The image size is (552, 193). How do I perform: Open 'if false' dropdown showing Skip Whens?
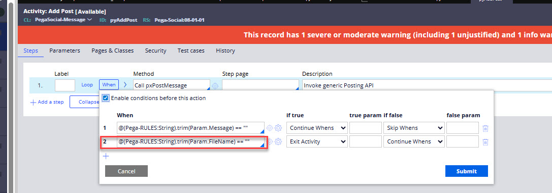pos(414,128)
